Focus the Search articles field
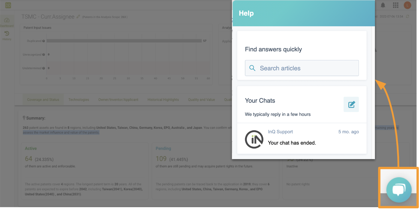The height and width of the screenshot is (210, 420). [x=302, y=68]
